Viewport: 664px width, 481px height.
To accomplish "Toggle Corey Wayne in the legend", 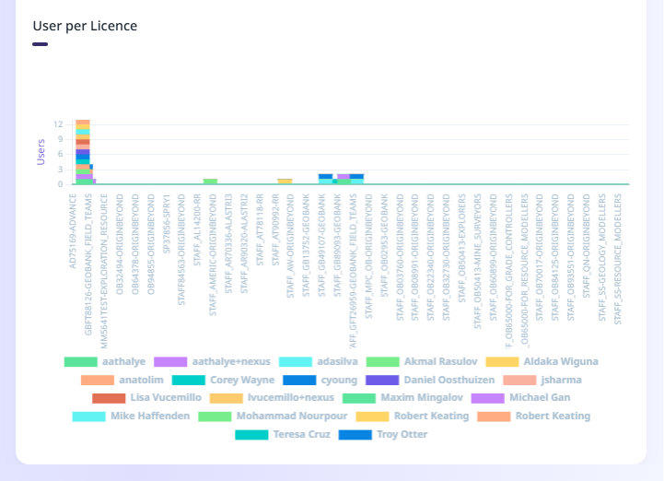I will tap(223, 380).
